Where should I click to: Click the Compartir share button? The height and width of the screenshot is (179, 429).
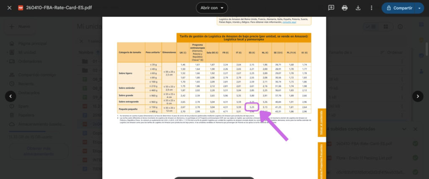(399, 8)
